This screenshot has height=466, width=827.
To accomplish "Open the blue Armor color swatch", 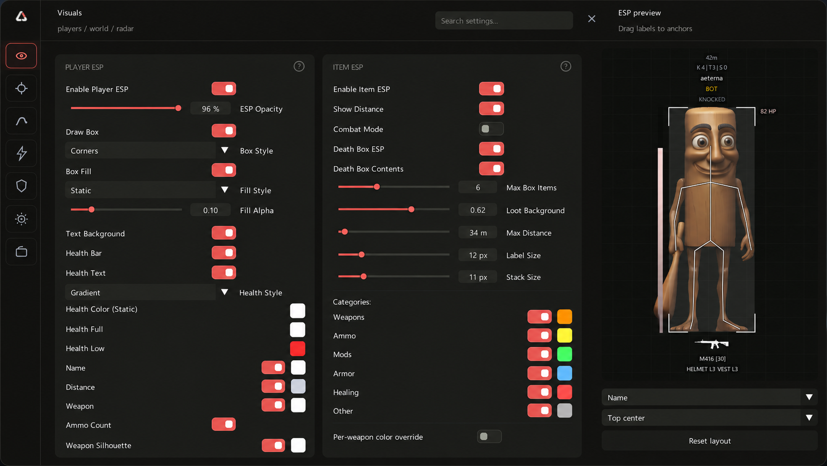I will point(565,373).
